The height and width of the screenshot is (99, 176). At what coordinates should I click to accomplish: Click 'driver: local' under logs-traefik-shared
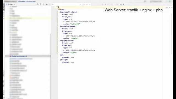click(67, 14)
